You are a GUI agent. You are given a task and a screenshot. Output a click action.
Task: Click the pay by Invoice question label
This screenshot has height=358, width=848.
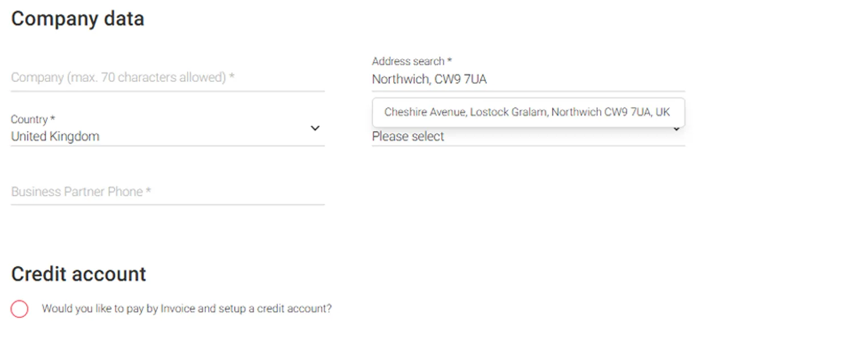coord(186,309)
